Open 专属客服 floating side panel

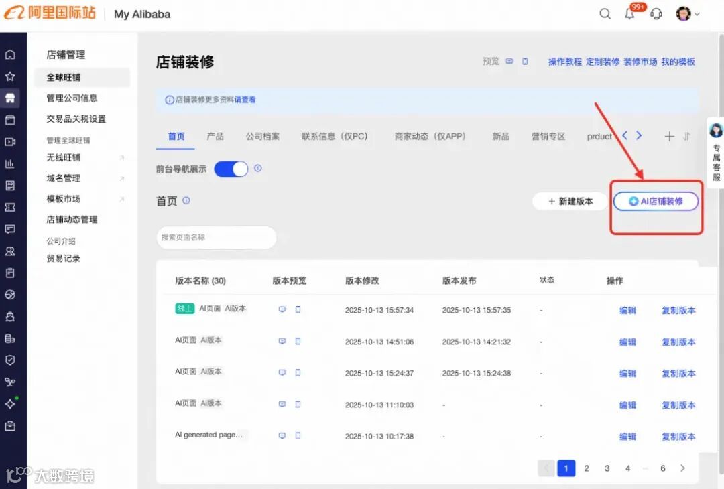(716, 151)
